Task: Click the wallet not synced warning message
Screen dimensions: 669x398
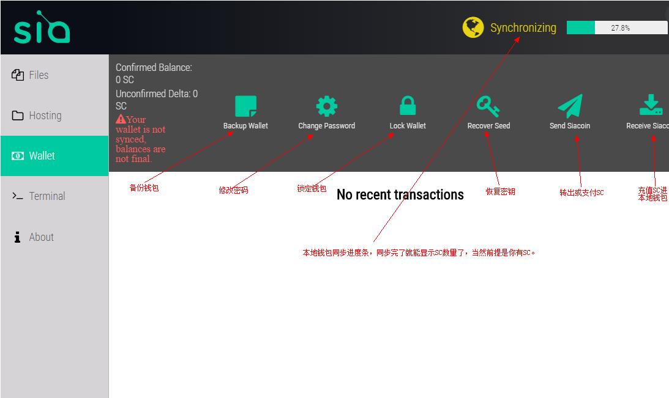Action: coord(141,139)
